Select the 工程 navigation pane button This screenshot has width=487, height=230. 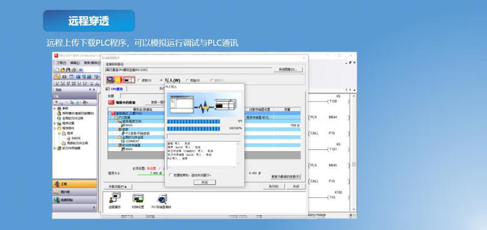click(75, 184)
